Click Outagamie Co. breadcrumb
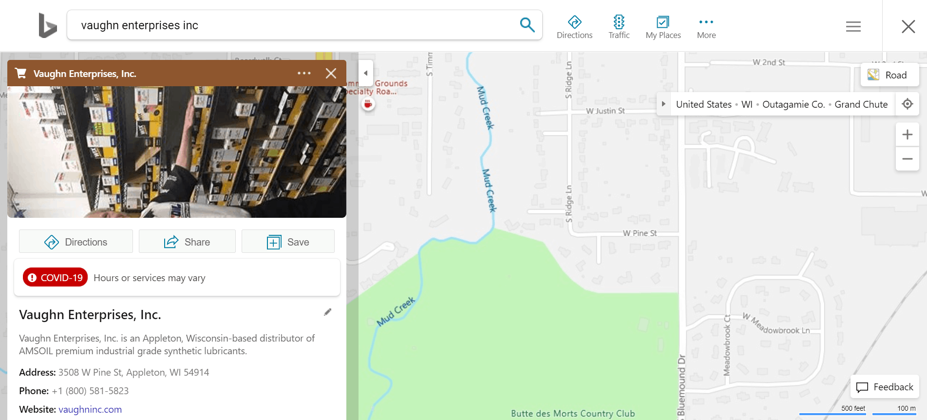The image size is (927, 420). coord(794,104)
